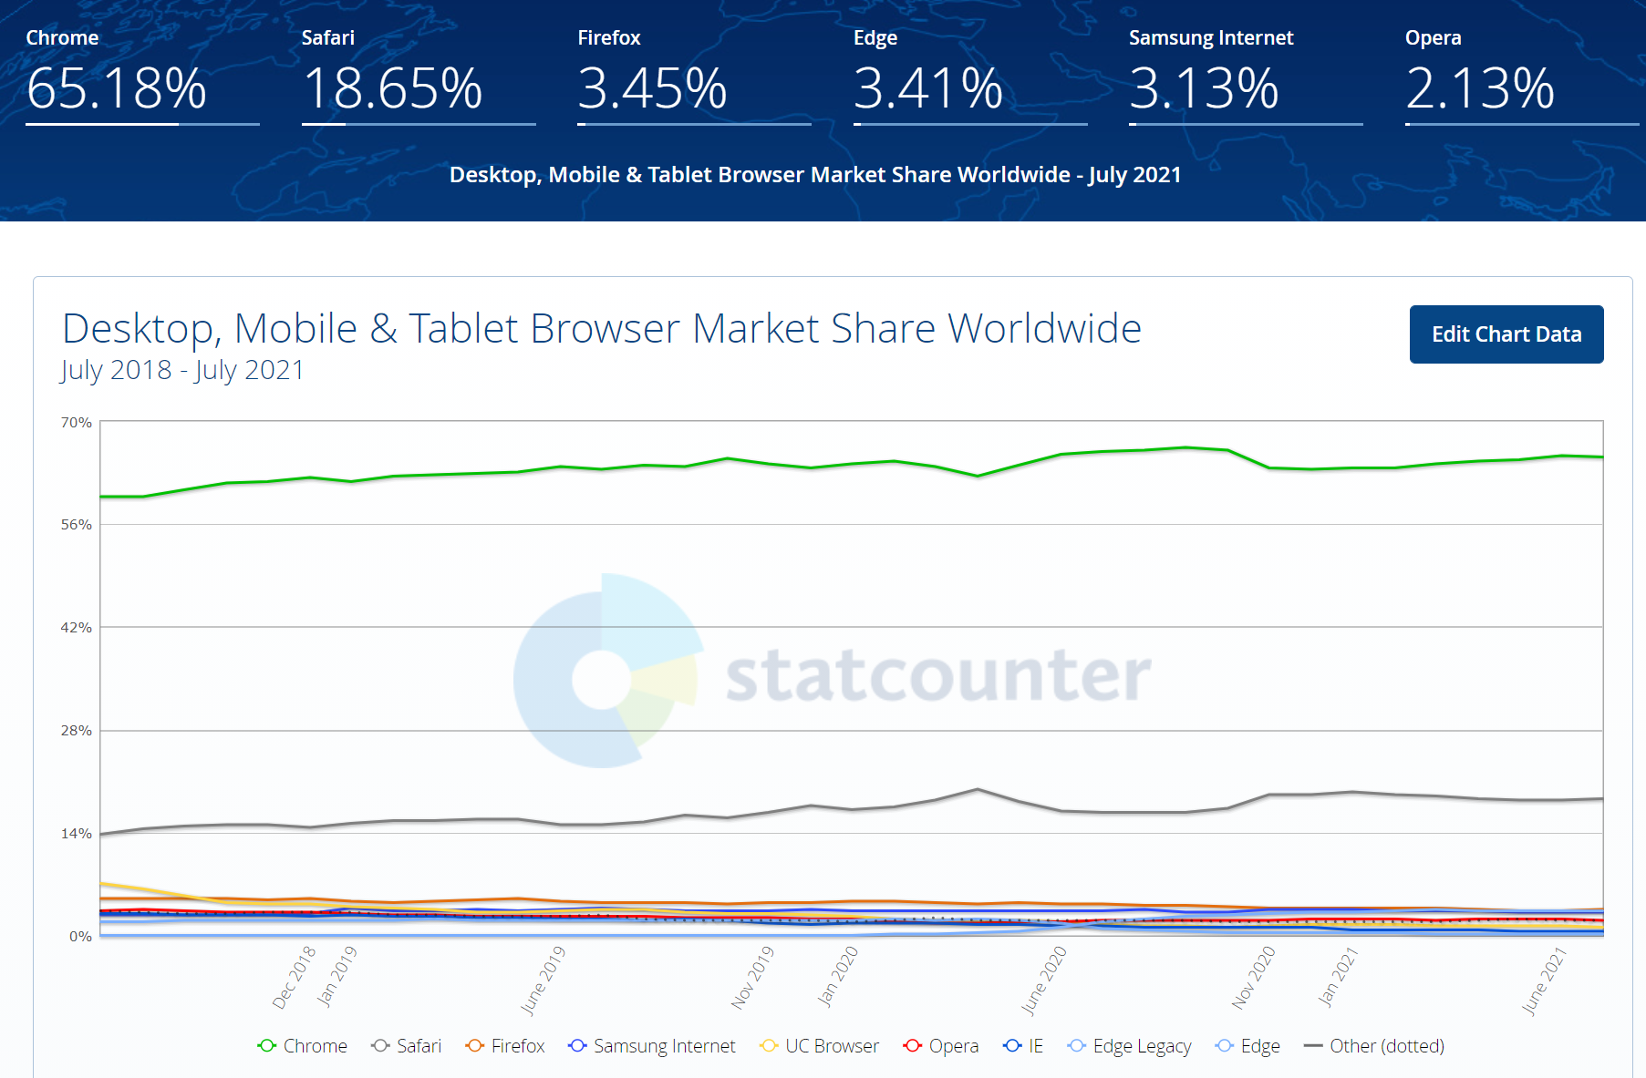Click the June 2020 axis label

pos(1044,980)
